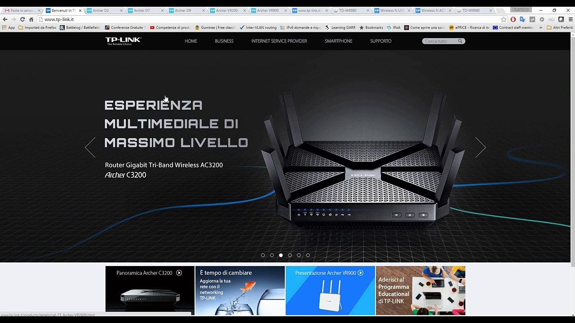Image resolution: width=575 pixels, height=323 pixels.
Task: Click the HD extension icon
Action: tap(551, 19)
